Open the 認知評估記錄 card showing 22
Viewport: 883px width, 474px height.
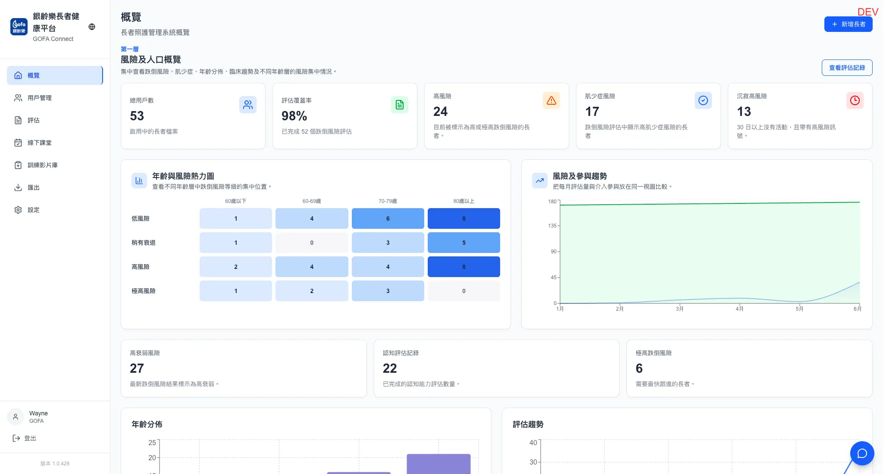point(497,368)
